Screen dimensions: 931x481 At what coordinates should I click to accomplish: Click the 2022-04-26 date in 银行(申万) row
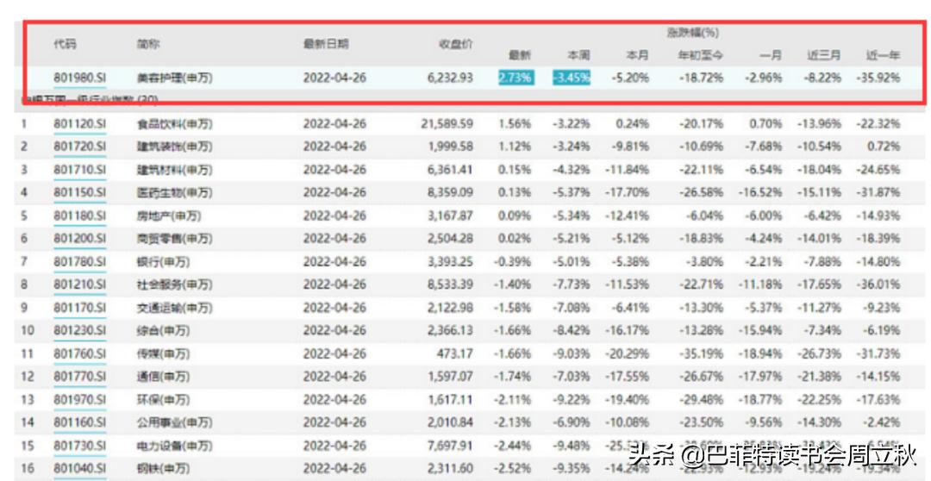334,262
